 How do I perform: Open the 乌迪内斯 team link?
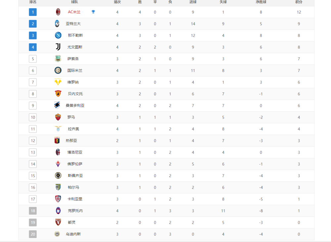[x=73, y=234]
